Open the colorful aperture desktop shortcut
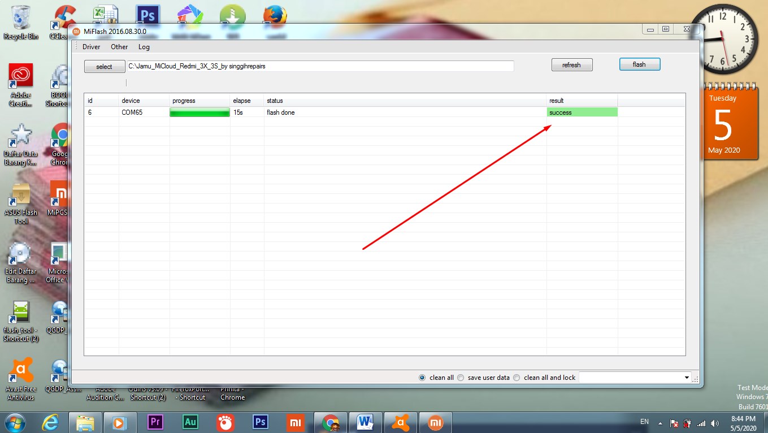Screen dimensions: 768x433 click(x=190, y=15)
